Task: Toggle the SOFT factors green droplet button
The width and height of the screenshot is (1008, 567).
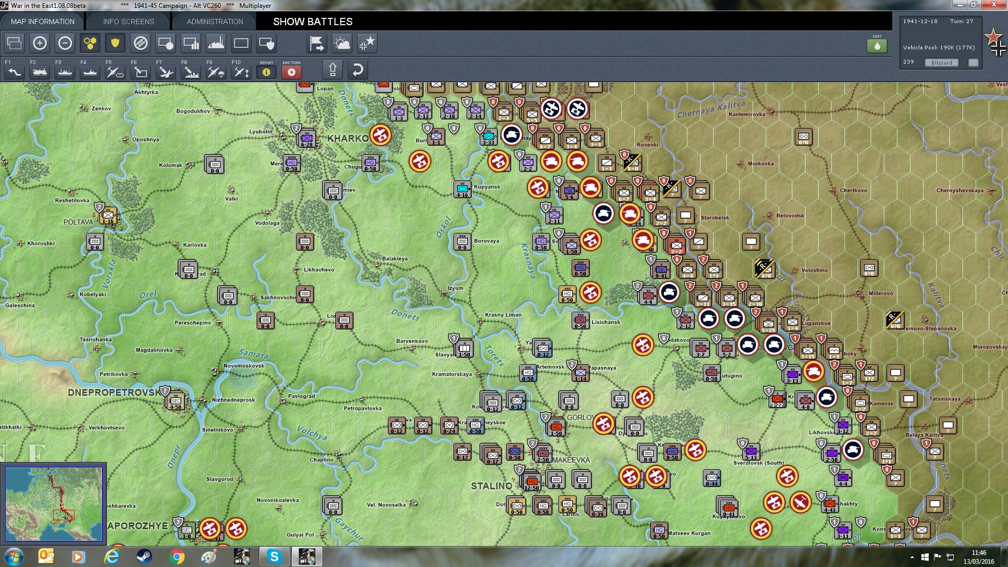Action: [877, 46]
